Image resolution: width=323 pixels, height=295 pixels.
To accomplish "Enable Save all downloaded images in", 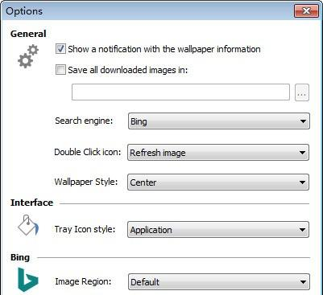I will [60, 70].
